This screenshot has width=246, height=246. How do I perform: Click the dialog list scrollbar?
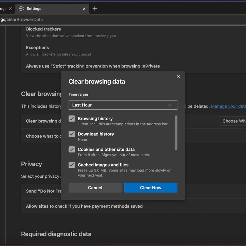176,133
